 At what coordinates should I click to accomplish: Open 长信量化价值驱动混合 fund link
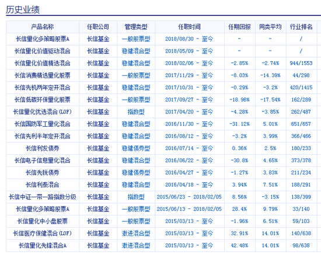point(43,51)
